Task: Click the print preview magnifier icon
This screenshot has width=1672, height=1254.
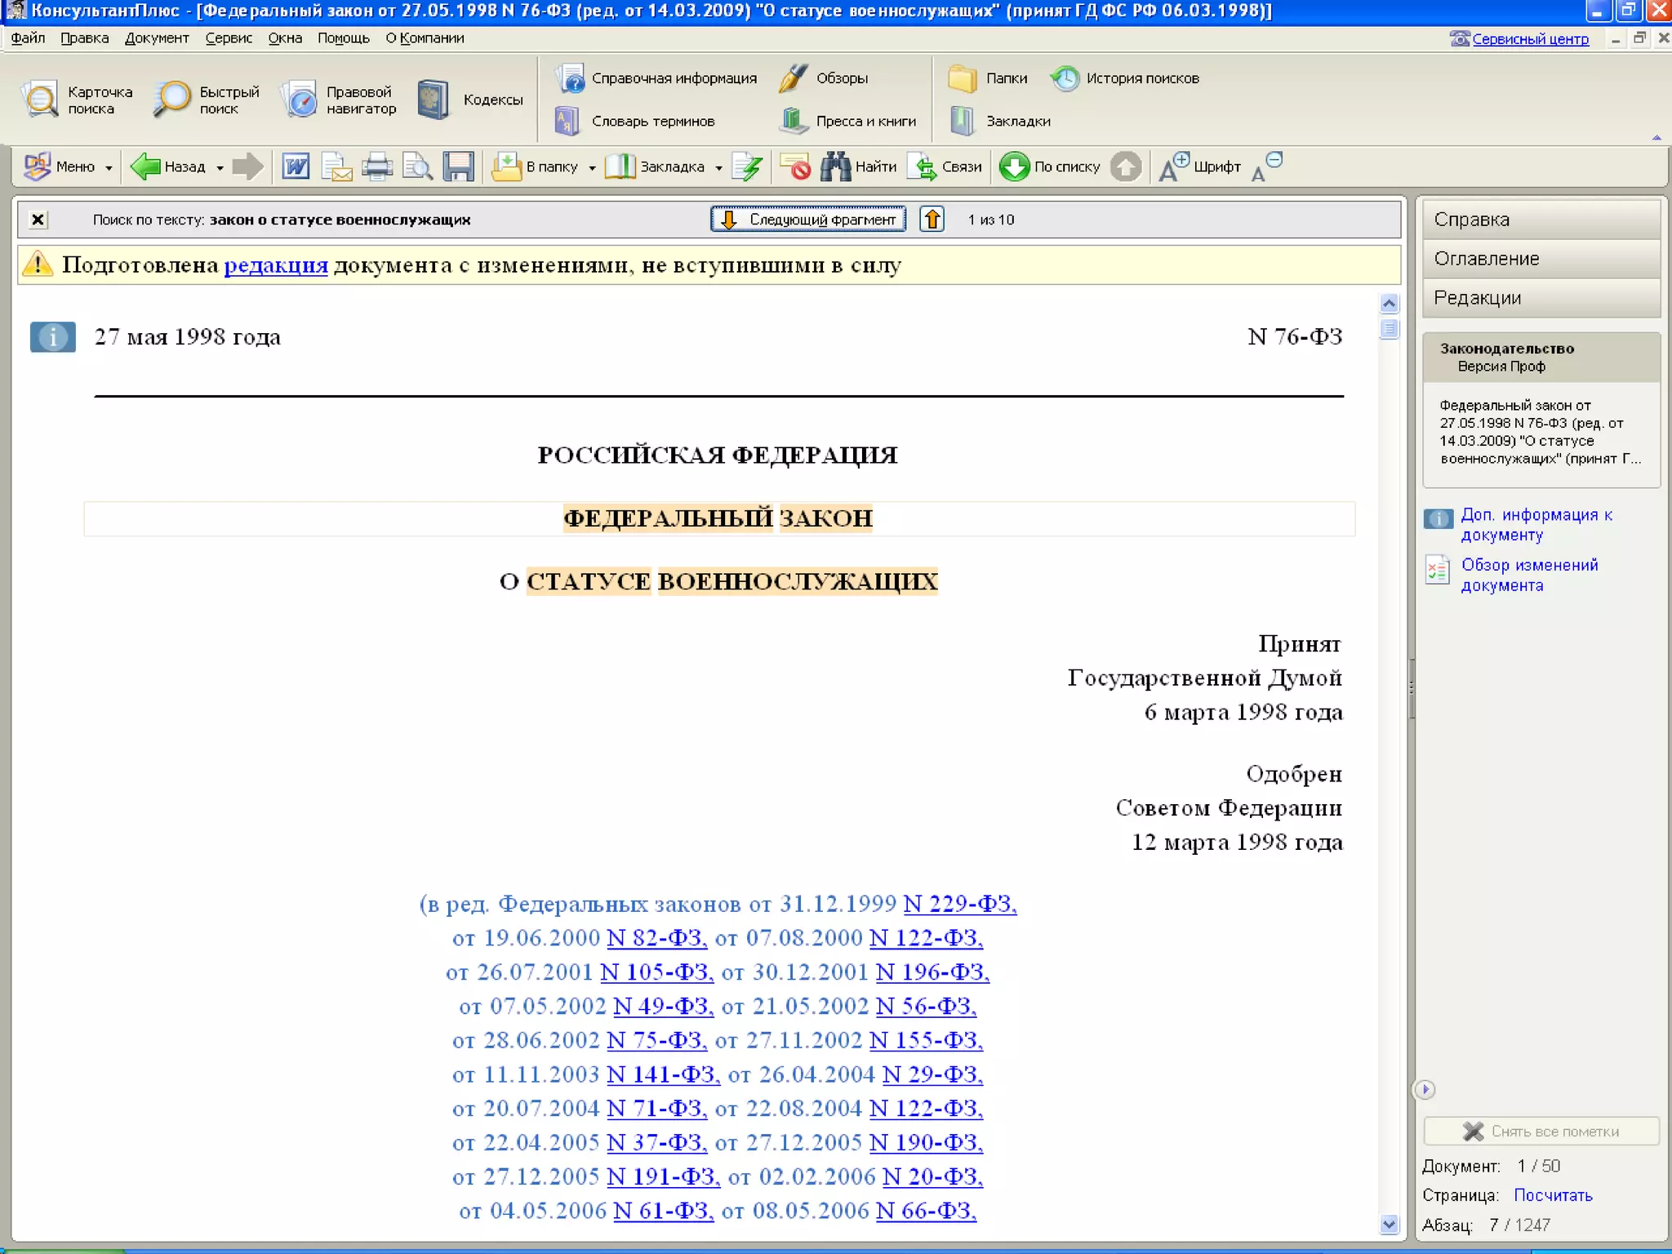Action: pos(418,167)
